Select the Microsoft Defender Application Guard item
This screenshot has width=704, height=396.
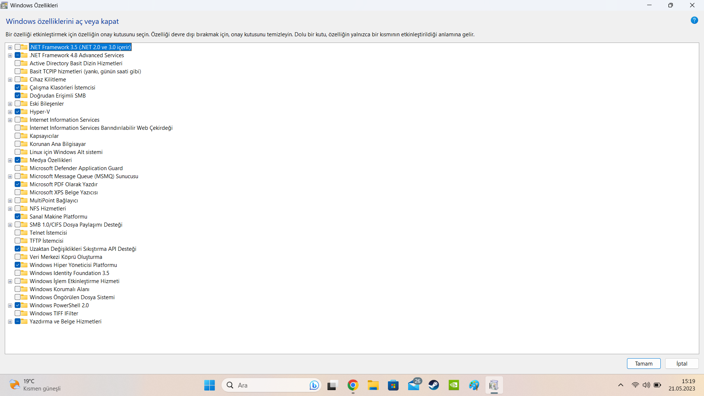click(76, 168)
